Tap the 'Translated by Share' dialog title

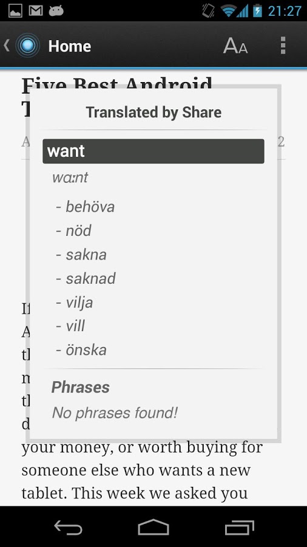(x=153, y=112)
